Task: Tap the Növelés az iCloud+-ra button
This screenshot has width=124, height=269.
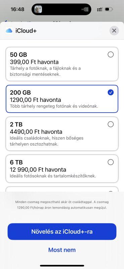Action: click(62, 232)
